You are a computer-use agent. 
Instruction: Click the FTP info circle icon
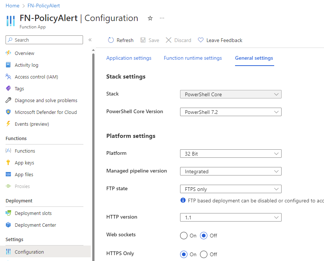point(183,200)
